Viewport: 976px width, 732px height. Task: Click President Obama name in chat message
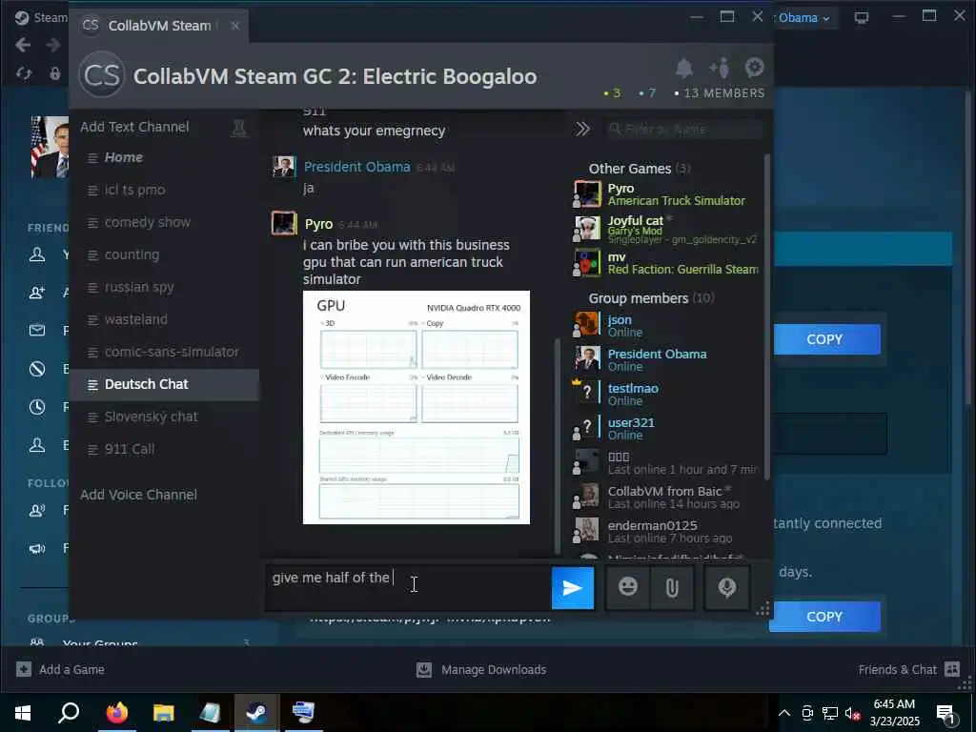pyautogui.click(x=356, y=167)
